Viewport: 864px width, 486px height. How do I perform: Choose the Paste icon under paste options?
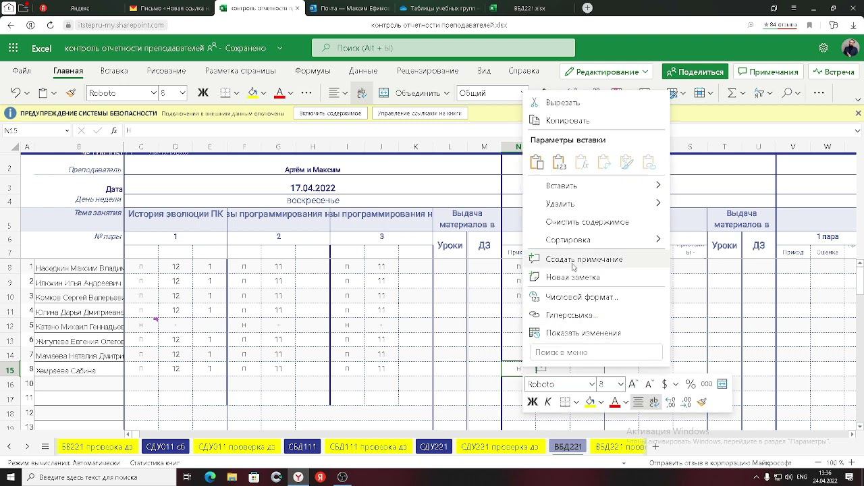(537, 162)
